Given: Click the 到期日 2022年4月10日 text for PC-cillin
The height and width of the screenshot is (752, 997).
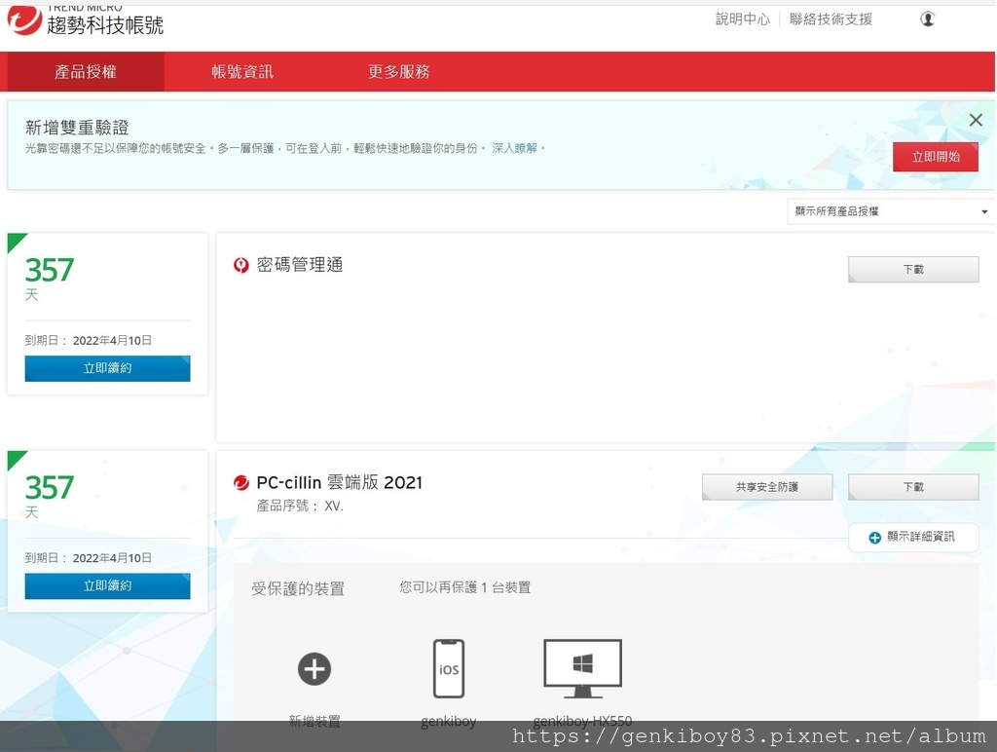Looking at the screenshot, I should [89, 558].
